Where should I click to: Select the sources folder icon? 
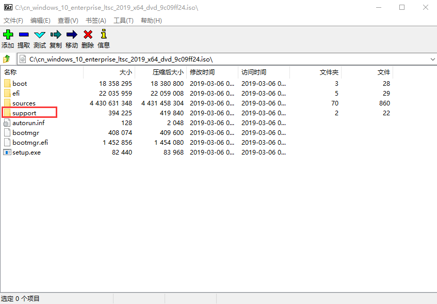coord(7,103)
